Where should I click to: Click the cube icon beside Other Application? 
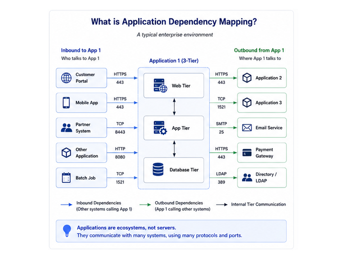point(66,153)
